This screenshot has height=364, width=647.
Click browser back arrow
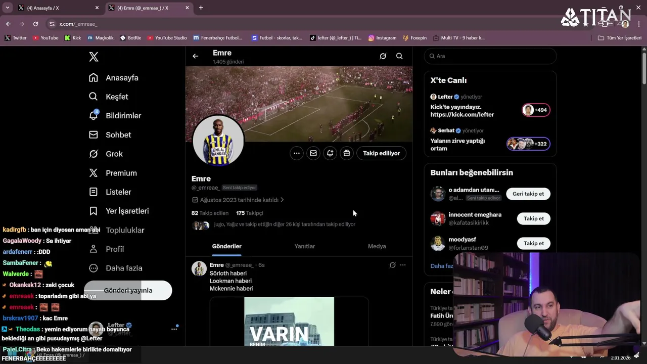click(x=8, y=24)
